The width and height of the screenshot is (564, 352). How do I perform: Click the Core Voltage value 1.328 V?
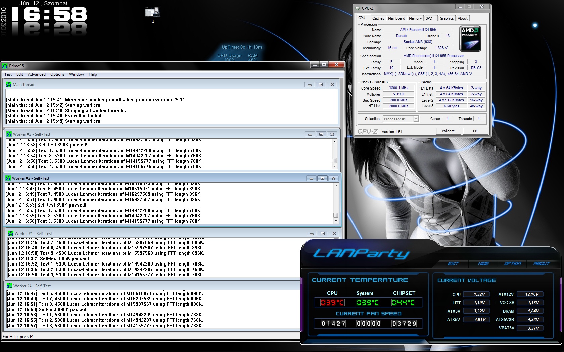pos(441,48)
